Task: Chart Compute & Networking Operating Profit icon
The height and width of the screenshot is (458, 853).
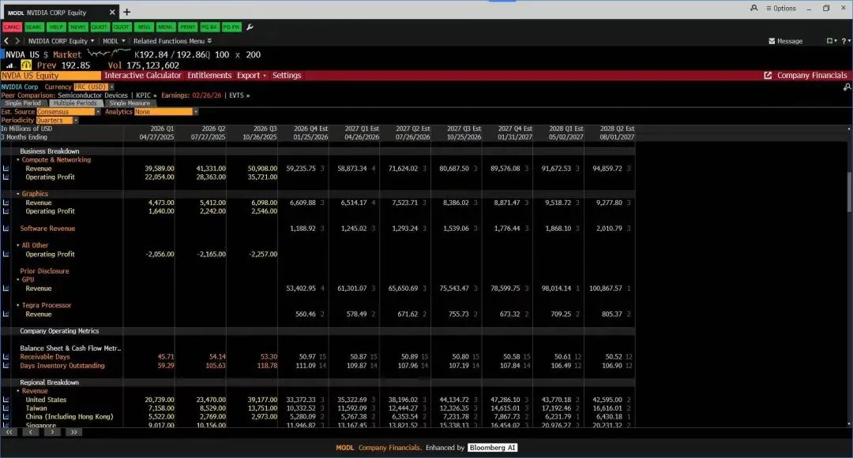Action: coord(6,177)
